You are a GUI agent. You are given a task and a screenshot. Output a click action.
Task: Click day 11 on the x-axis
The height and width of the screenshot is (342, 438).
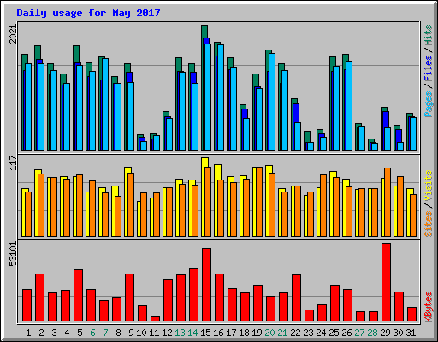pos(154,333)
